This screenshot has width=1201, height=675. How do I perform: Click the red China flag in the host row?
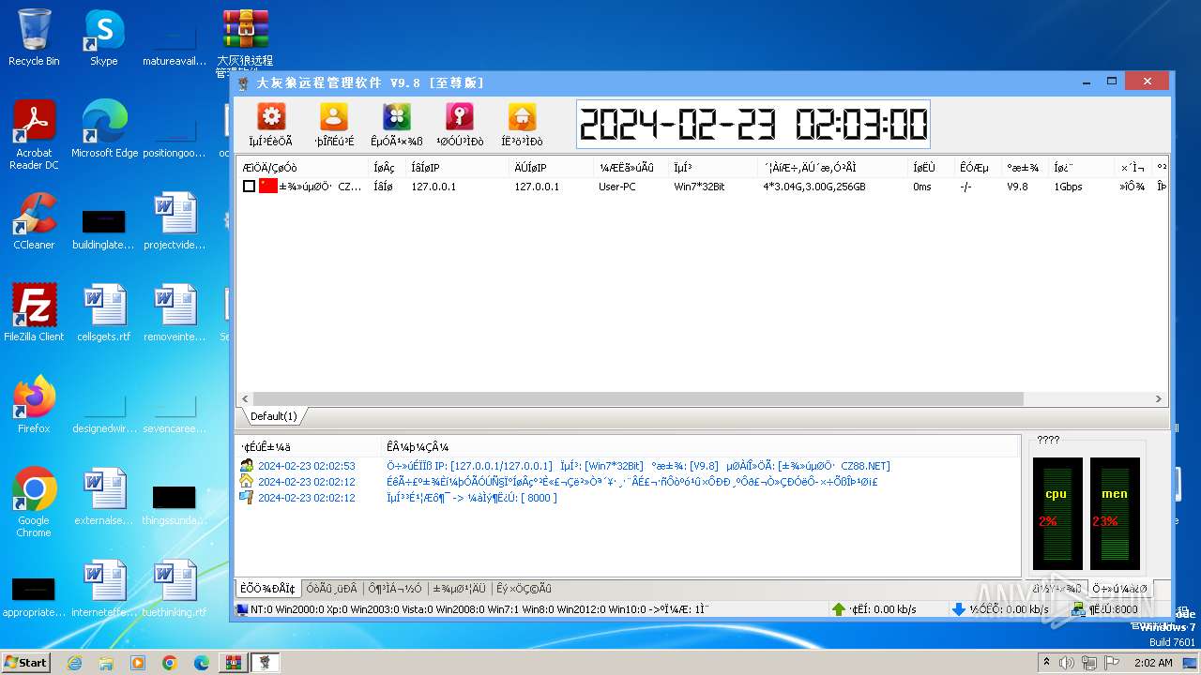[268, 187]
